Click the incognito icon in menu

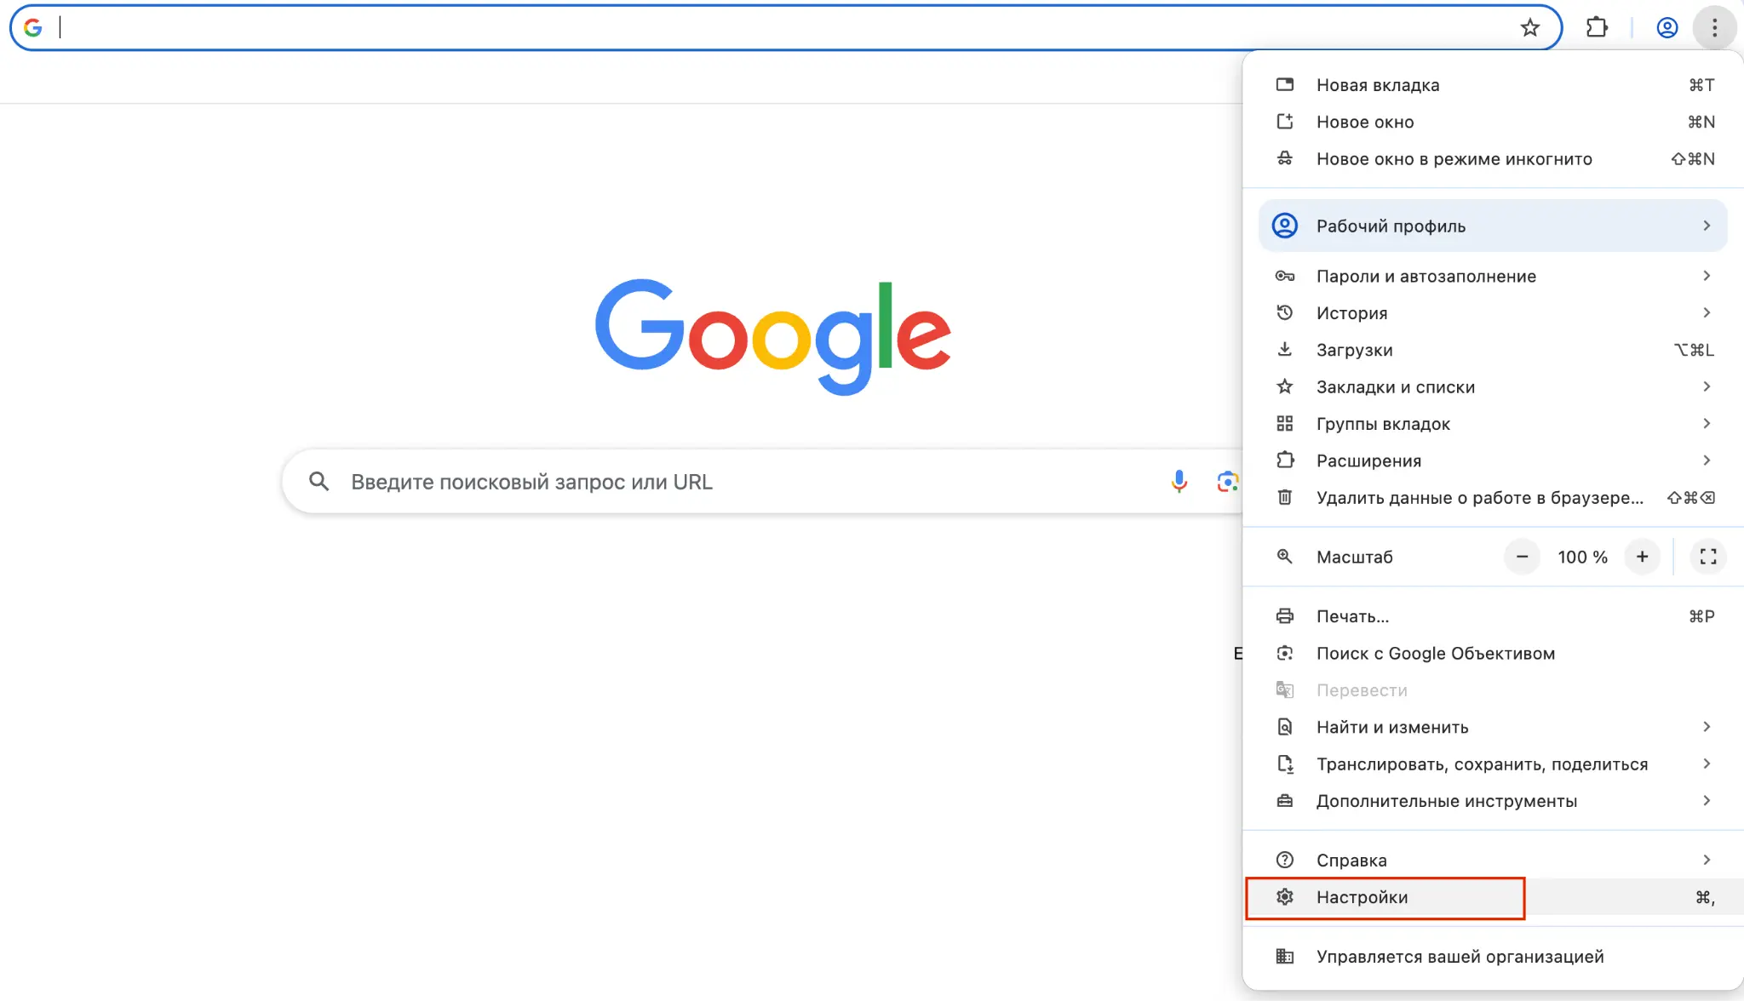[x=1285, y=158]
